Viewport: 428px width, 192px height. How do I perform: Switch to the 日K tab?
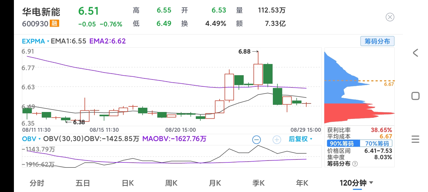tap(128, 183)
